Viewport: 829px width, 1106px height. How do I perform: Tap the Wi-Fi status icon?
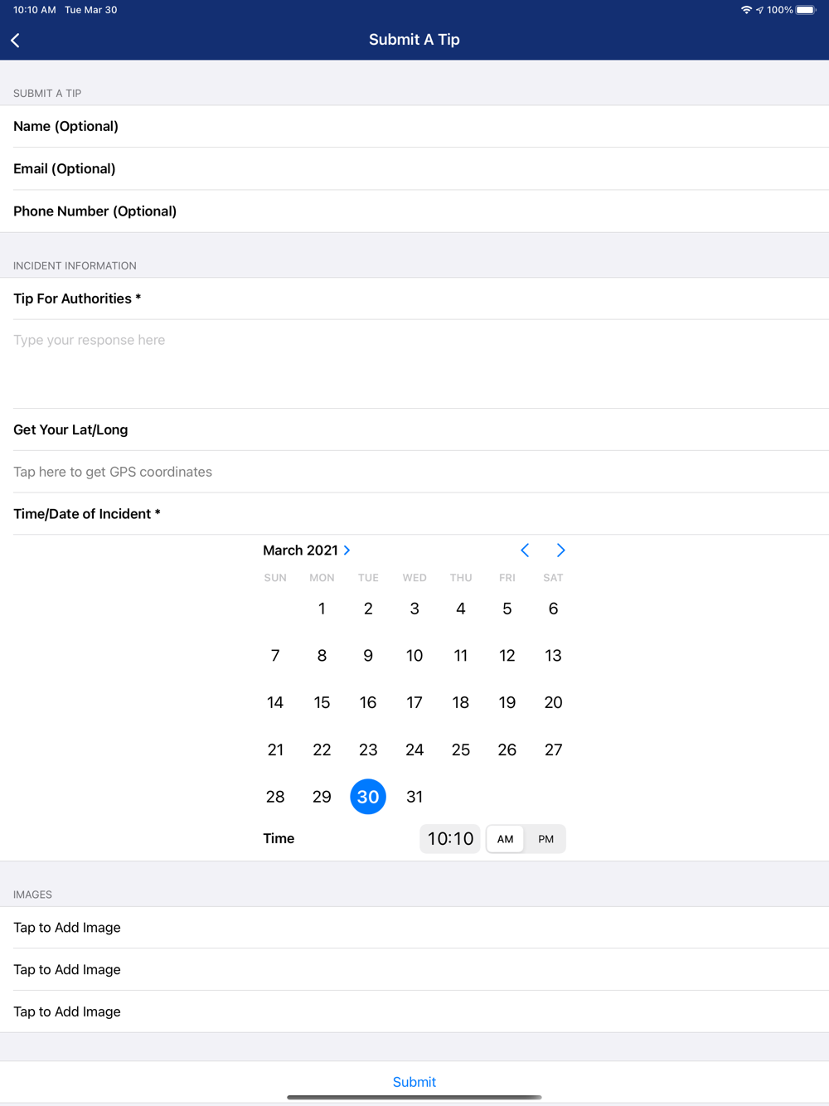point(746,10)
